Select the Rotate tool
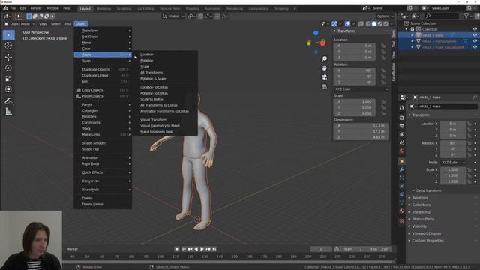480x270 pixels. point(8,68)
